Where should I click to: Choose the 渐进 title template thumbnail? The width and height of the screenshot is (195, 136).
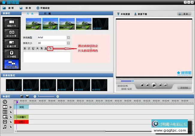[x=34, y=24]
